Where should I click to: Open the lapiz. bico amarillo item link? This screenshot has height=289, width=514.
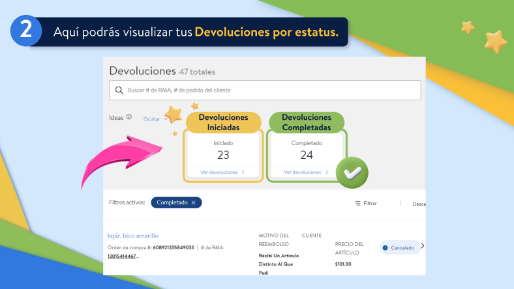coord(132,235)
